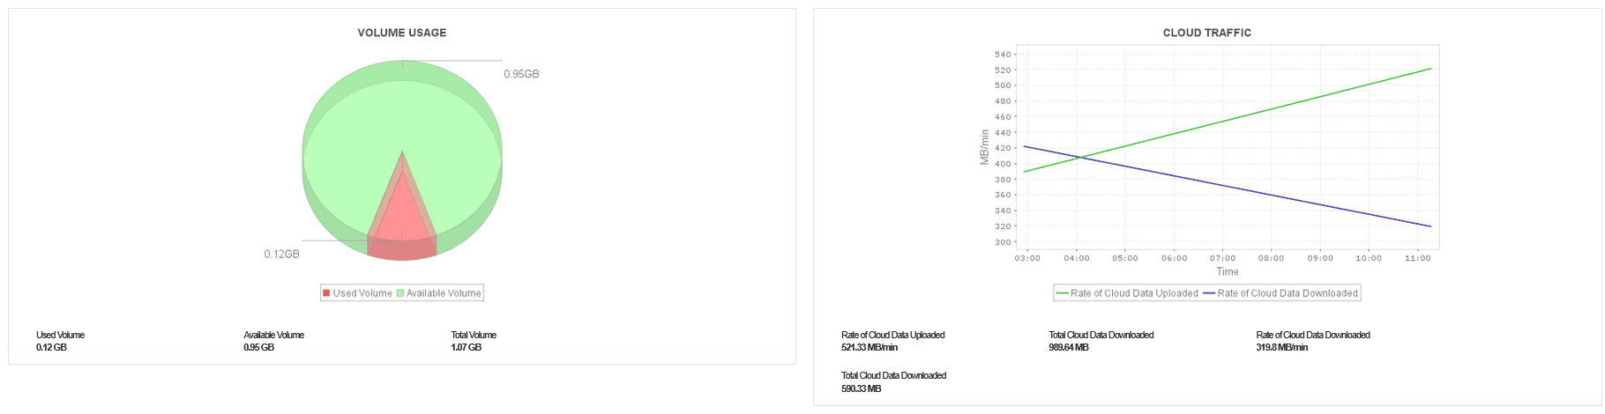
Task: Click the Available Volume legend entry text
Action: pos(444,293)
